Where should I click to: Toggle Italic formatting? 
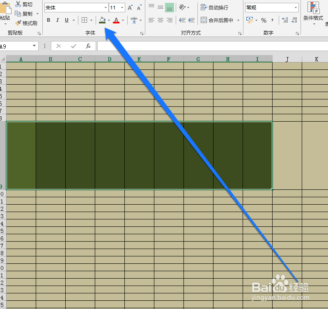pyautogui.click(x=57, y=20)
